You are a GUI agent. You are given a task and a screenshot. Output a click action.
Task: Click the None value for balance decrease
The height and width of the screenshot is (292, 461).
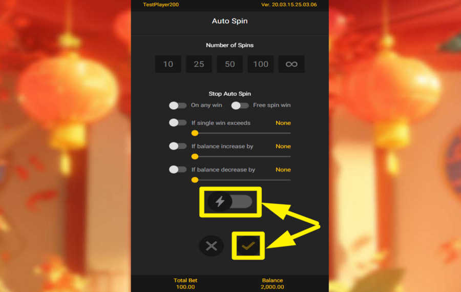(x=283, y=170)
